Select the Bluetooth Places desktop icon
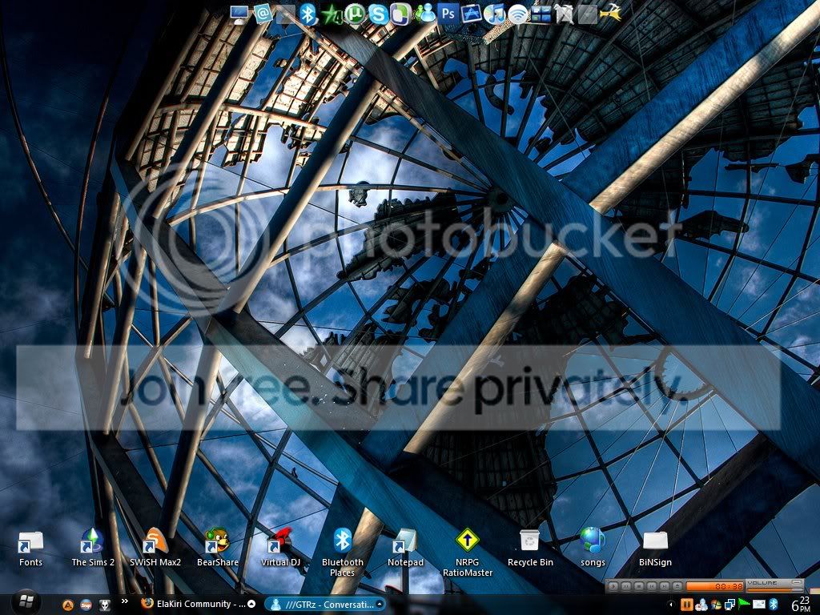The image size is (820, 615). point(343,553)
